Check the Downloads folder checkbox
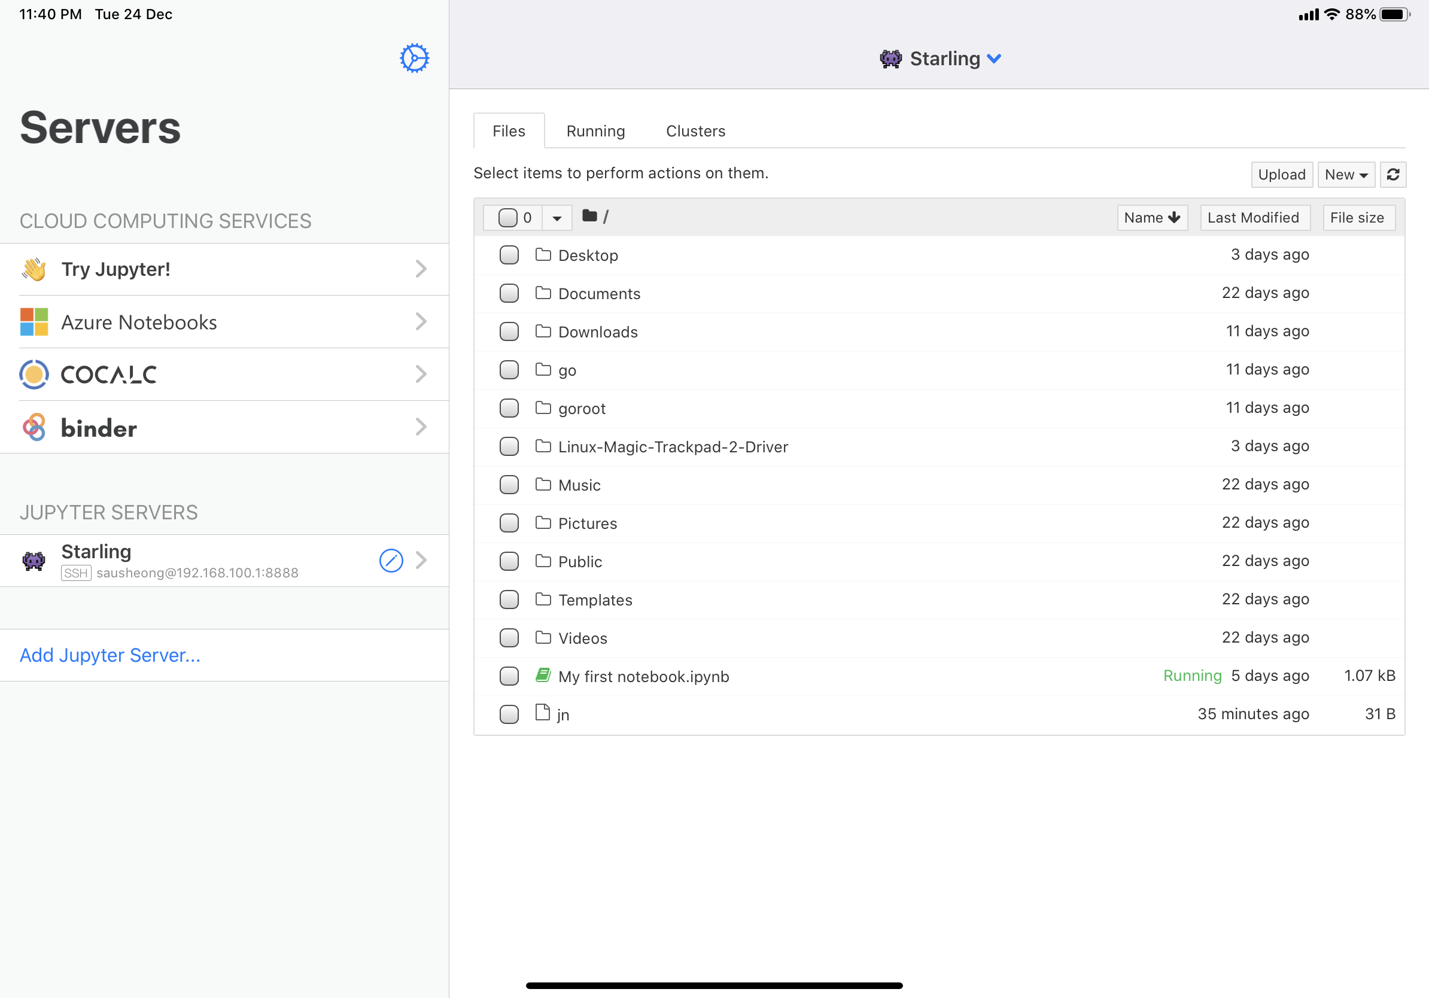 click(509, 331)
